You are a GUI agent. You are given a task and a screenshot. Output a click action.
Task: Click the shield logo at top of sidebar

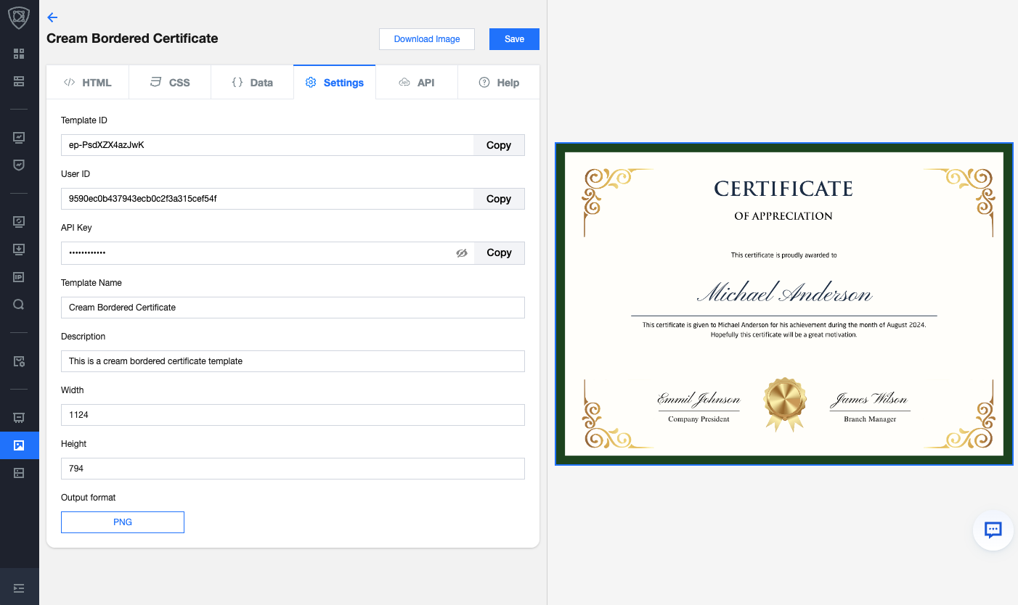click(19, 17)
